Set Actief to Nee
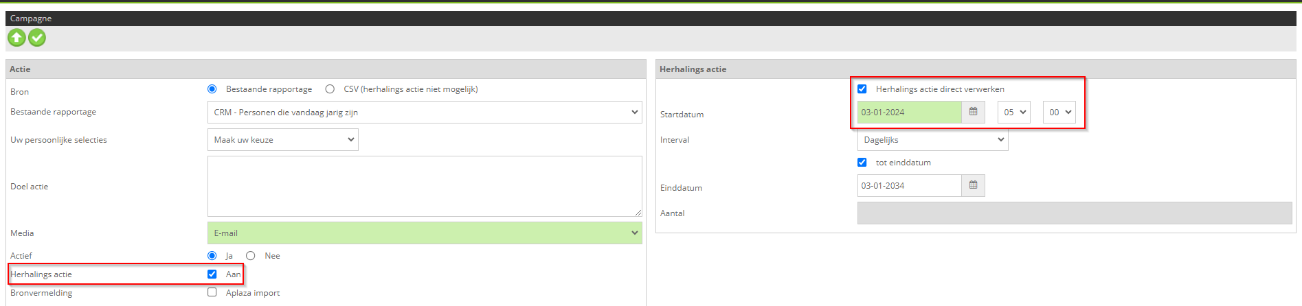This screenshot has height=306, width=1302. (x=251, y=256)
